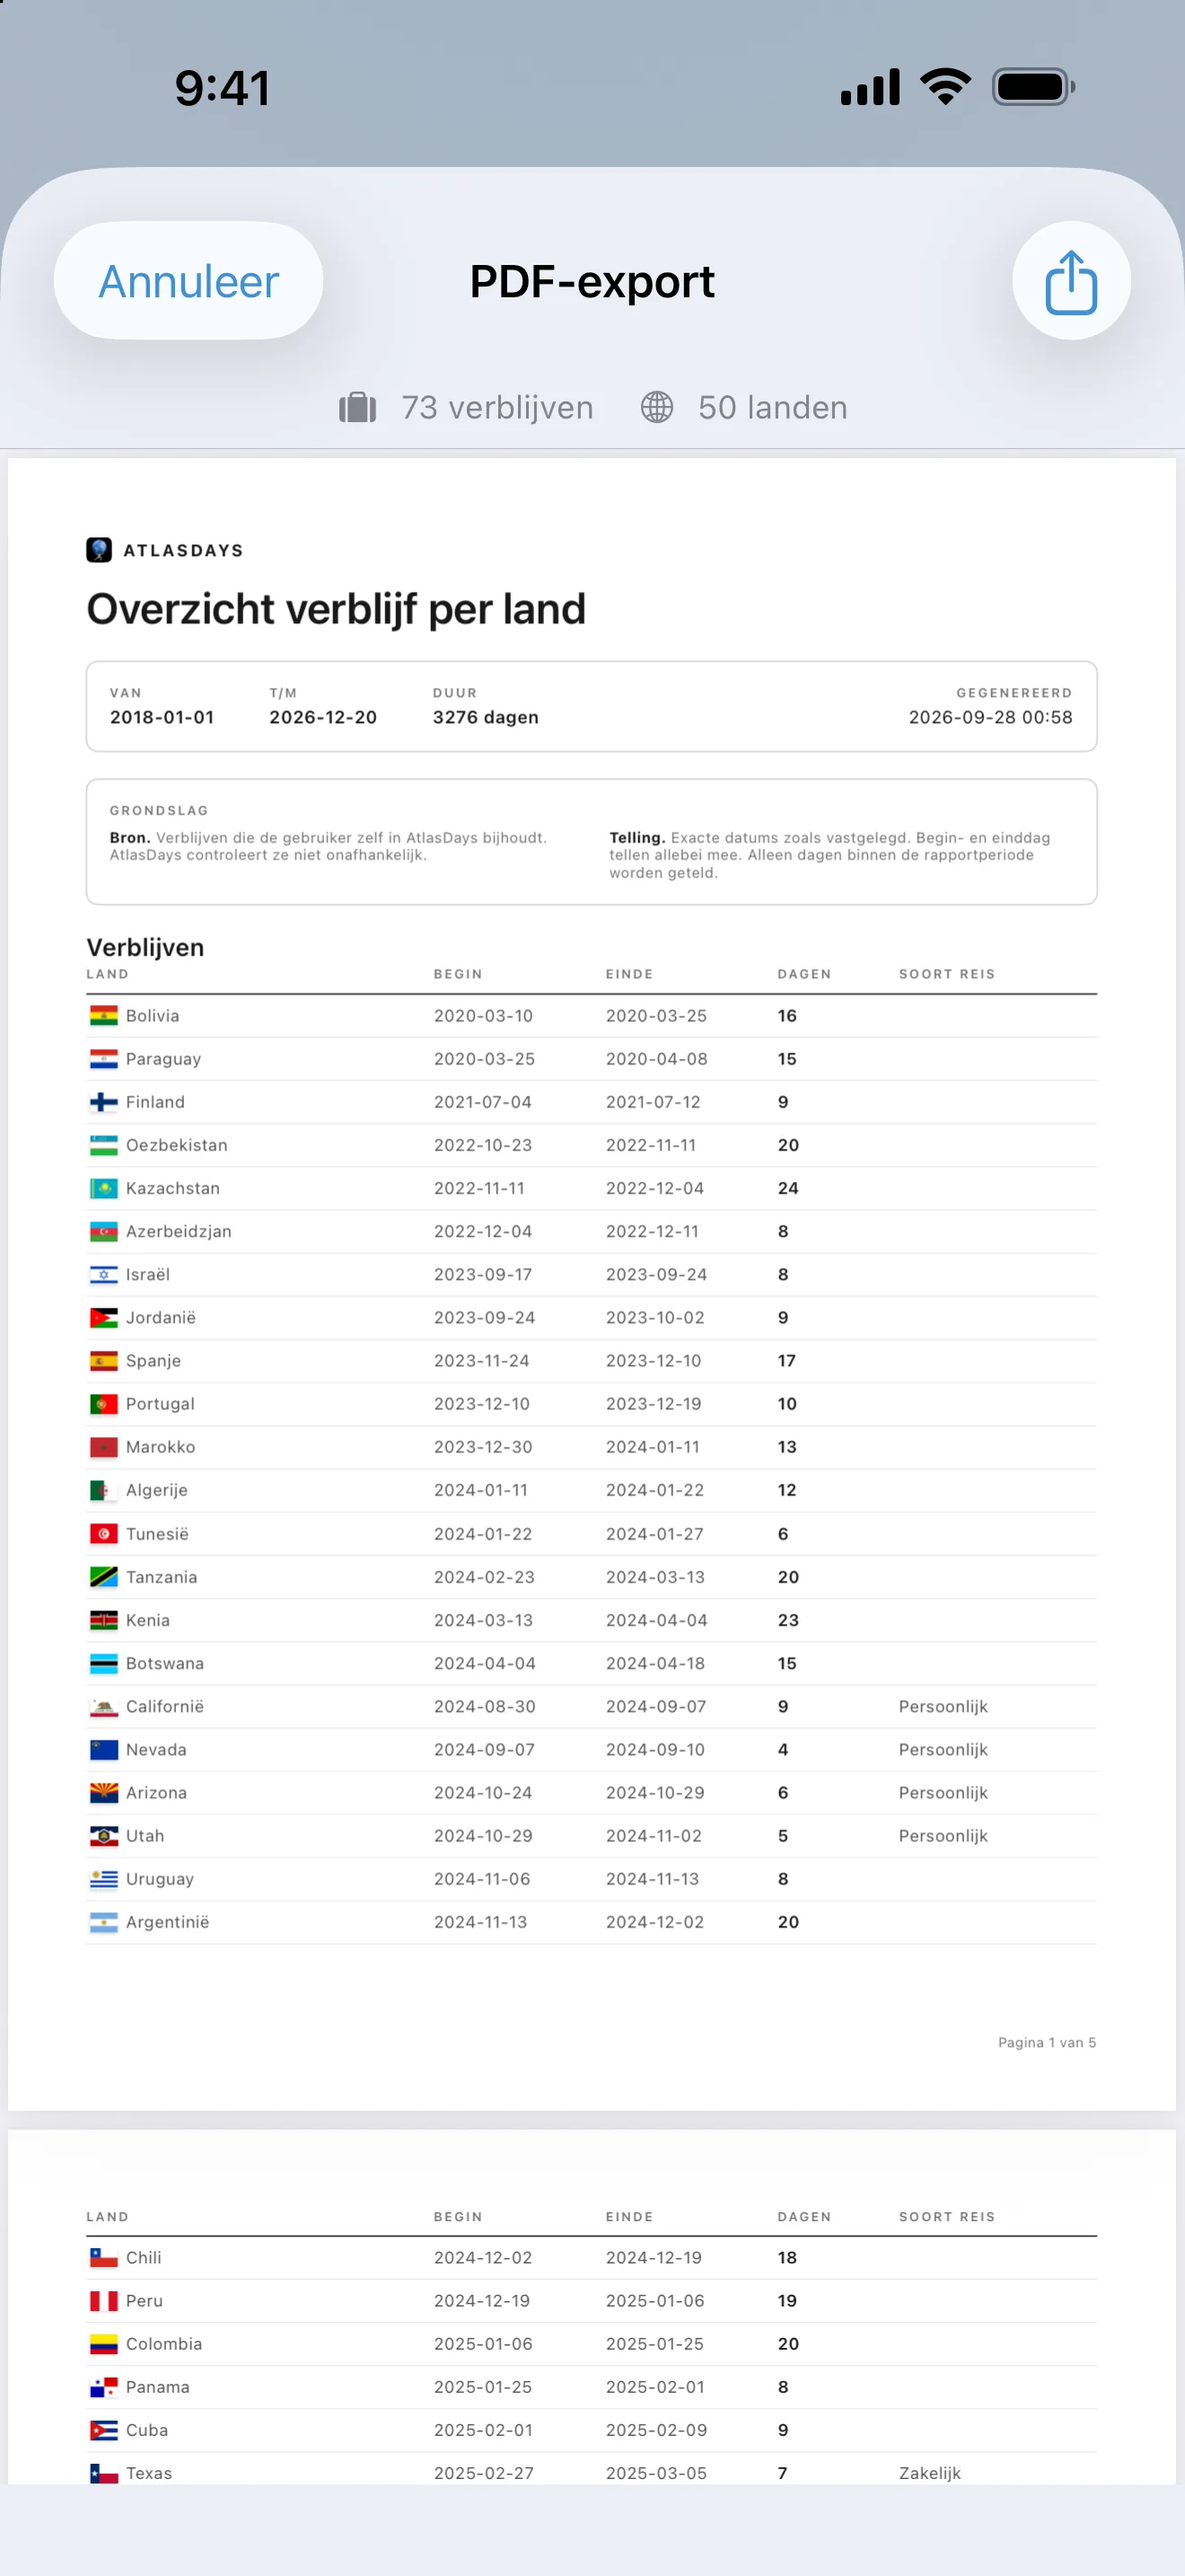Tap the 9:41 clock in status bar

[223, 88]
